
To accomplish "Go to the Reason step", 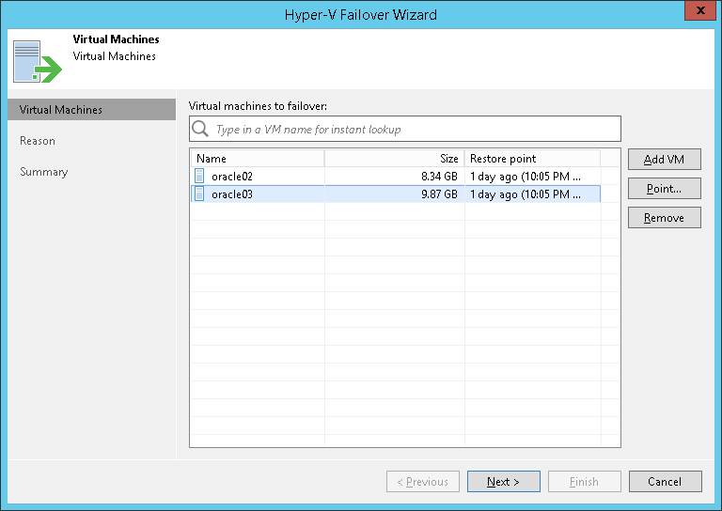I will (x=38, y=141).
